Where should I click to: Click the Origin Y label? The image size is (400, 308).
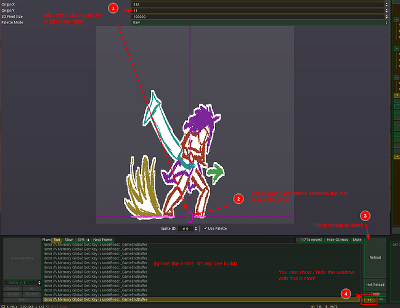[x=8, y=10]
